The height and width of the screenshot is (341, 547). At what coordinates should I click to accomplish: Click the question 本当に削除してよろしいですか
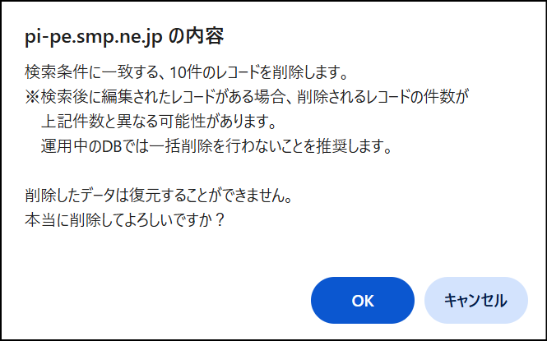pos(124,220)
